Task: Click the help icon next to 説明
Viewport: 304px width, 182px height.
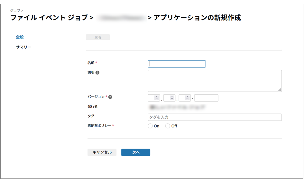Action: tap(97, 73)
